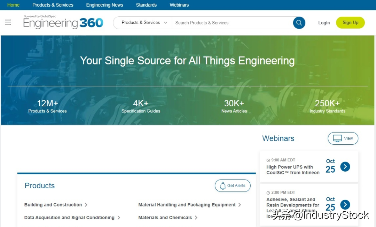This screenshot has width=376, height=227.
Task: Open High Power UPS with CoolSiC webinar
Action: click(x=293, y=170)
